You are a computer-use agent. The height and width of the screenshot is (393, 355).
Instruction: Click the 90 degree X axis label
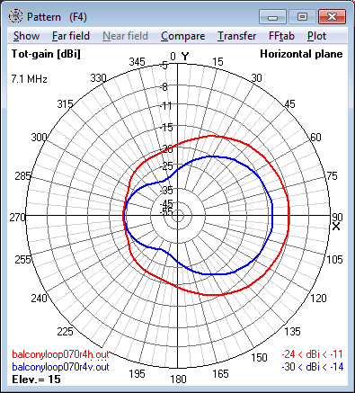click(336, 217)
